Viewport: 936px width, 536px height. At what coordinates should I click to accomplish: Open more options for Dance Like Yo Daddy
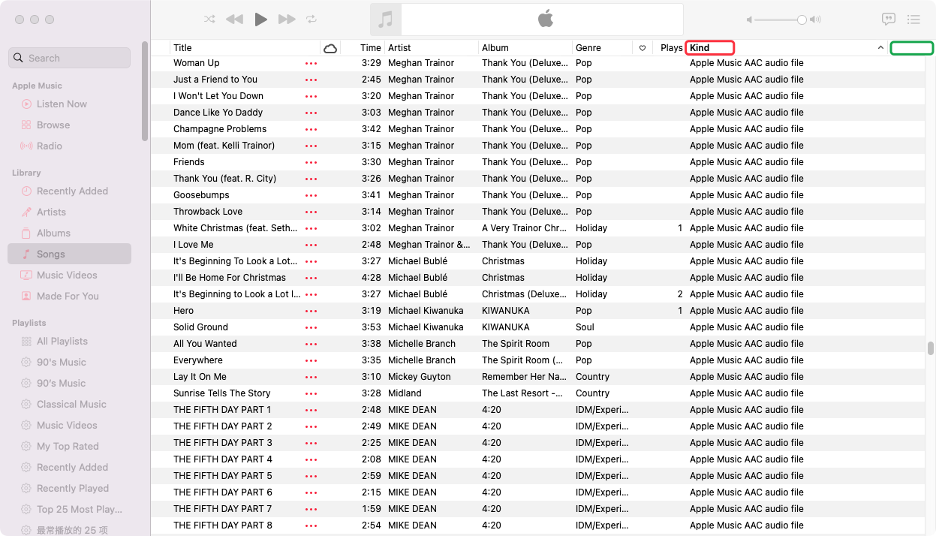(311, 113)
